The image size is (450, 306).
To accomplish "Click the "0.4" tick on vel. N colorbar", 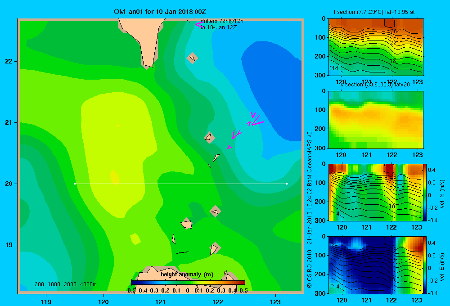I will (432, 170).
